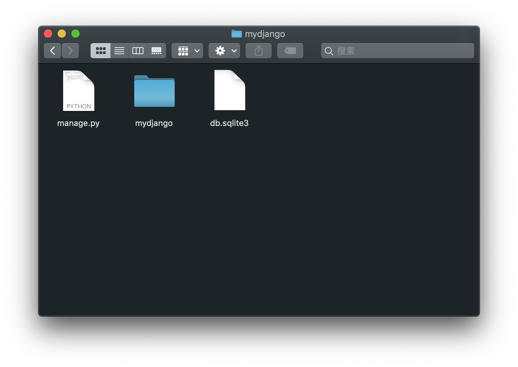Switch to icon grid view
Viewport: 518px width, 367px height.
pos(101,51)
